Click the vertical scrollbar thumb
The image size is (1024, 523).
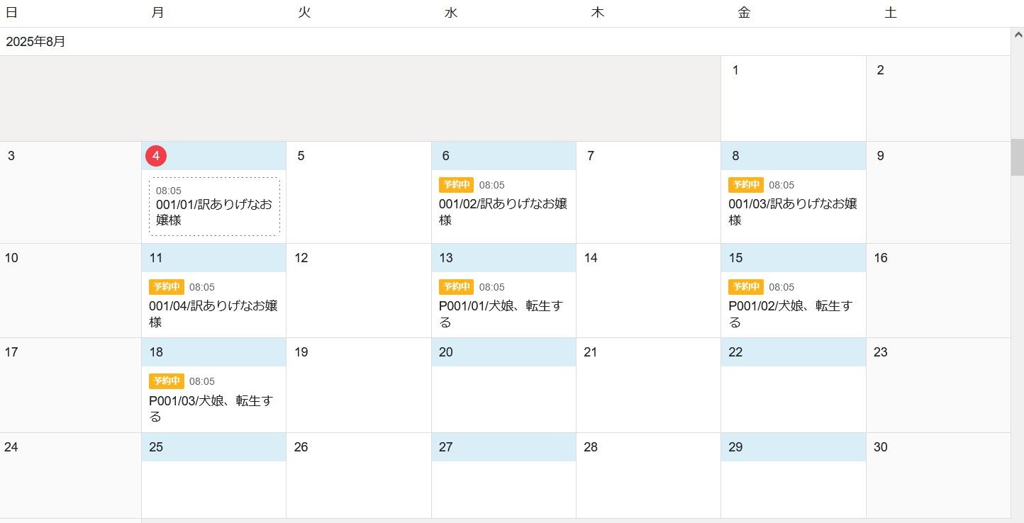pyautogui.click(x=1018, y=157)
